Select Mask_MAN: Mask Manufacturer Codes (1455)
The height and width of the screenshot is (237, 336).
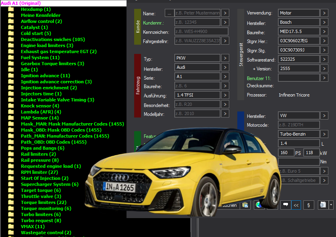(73, 124)
